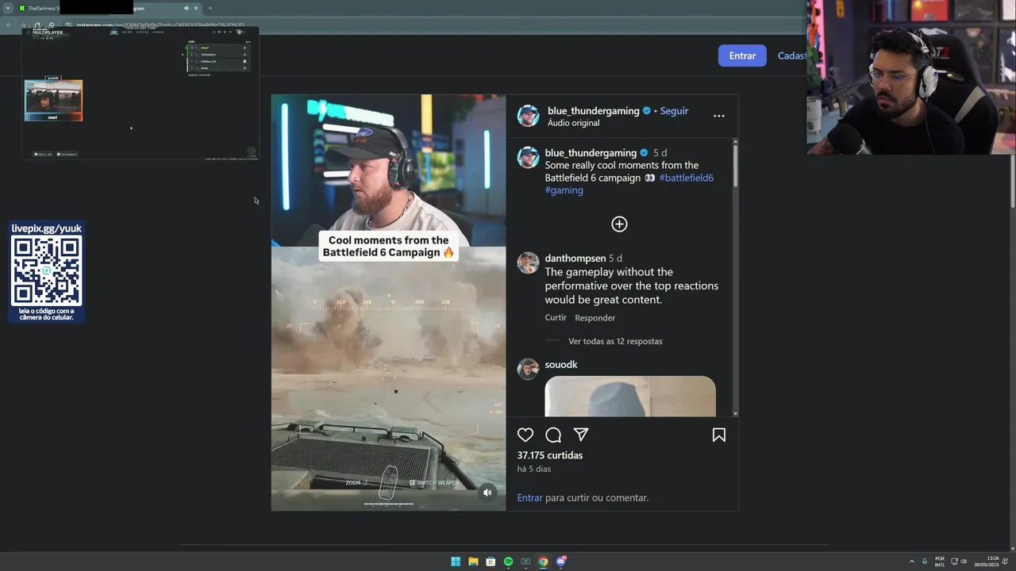Click blue_thundergaming avatar in the post header
Viewport: 1016px width, 571px height.
coord(528,116)
